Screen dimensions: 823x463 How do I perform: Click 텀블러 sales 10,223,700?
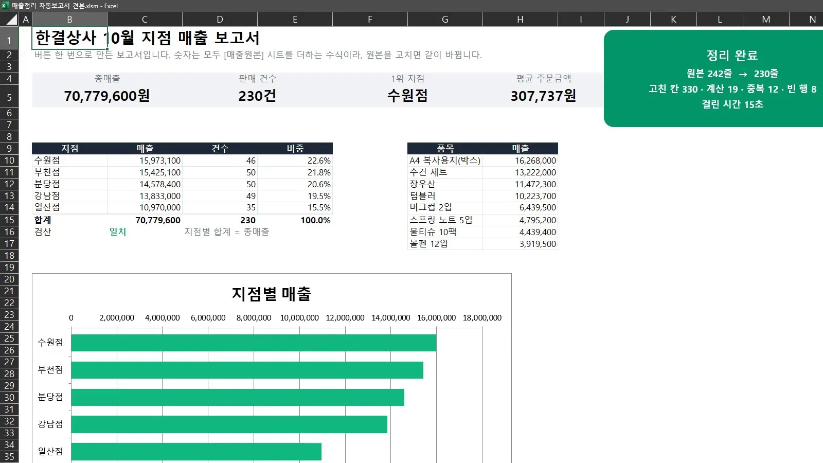point(520,196)
